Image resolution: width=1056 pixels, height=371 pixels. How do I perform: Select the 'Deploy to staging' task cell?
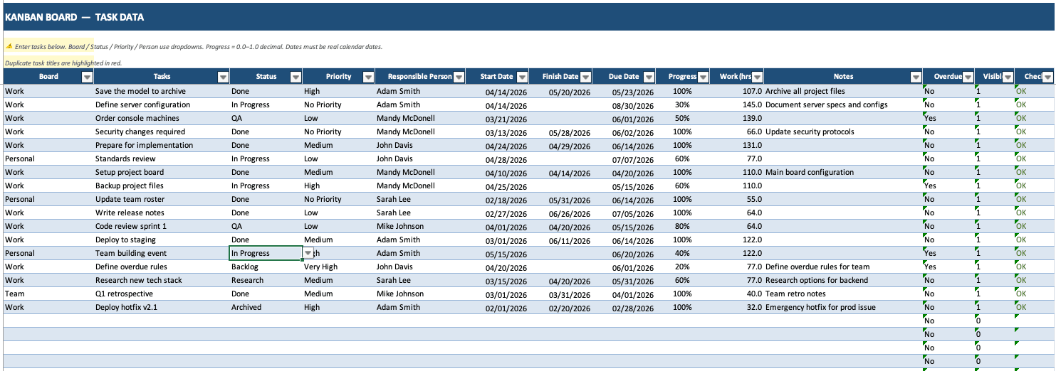pyautogui.click(x=162, y=240)
